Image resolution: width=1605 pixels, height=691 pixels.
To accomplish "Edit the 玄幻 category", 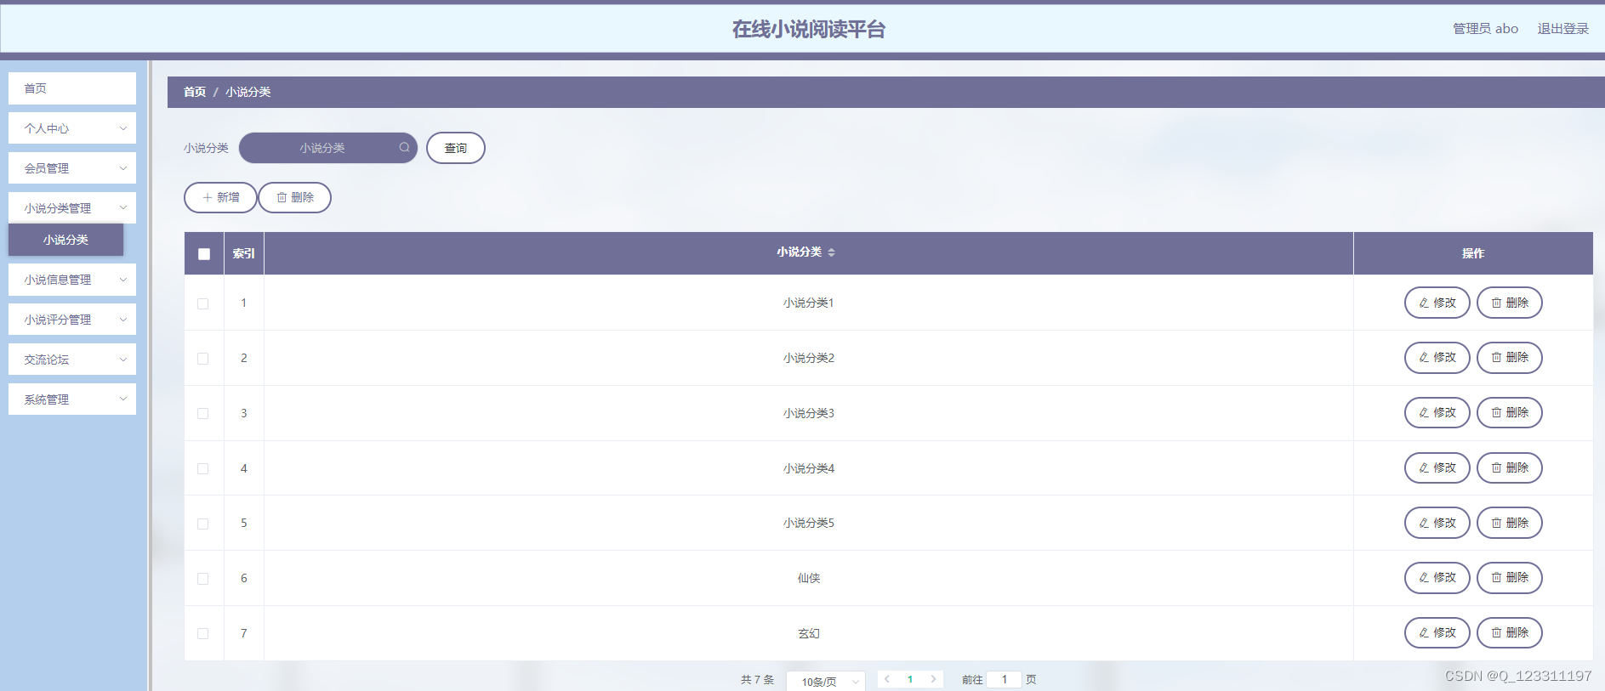I will (x=1437, y=633).
